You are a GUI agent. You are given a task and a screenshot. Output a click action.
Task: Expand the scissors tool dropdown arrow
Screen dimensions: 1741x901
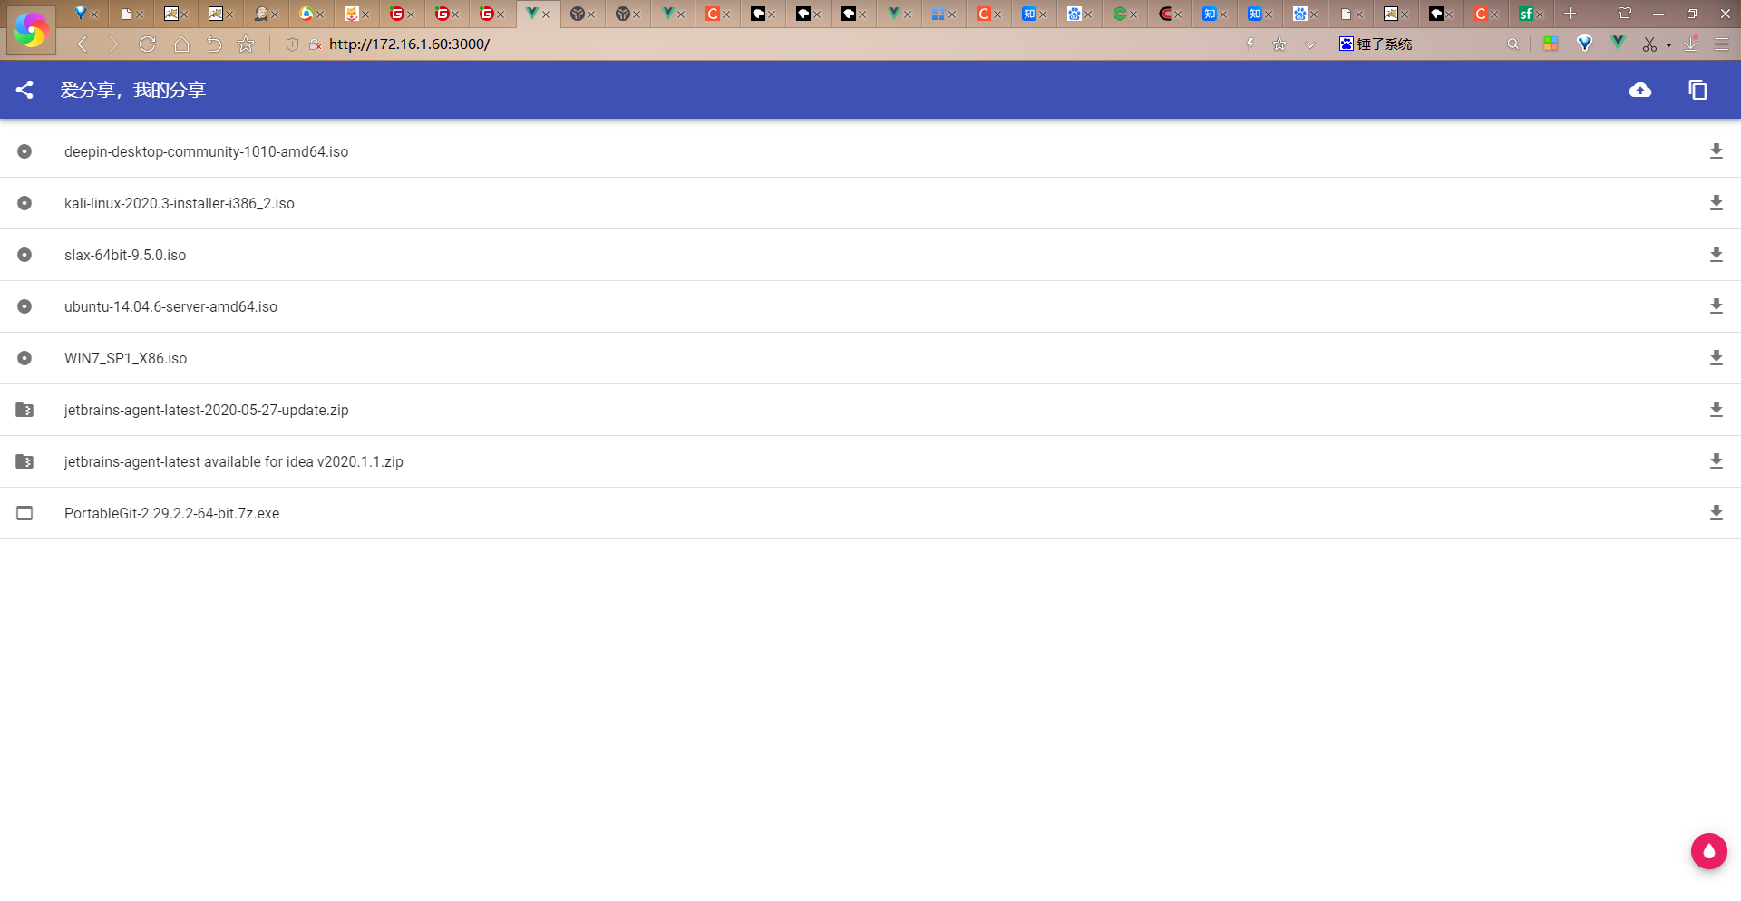(1668, 45)
